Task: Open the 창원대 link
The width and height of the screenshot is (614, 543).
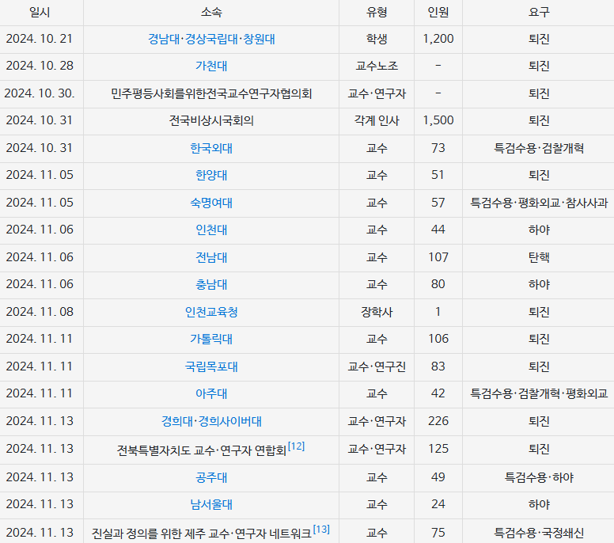Action: coord(259,39)
